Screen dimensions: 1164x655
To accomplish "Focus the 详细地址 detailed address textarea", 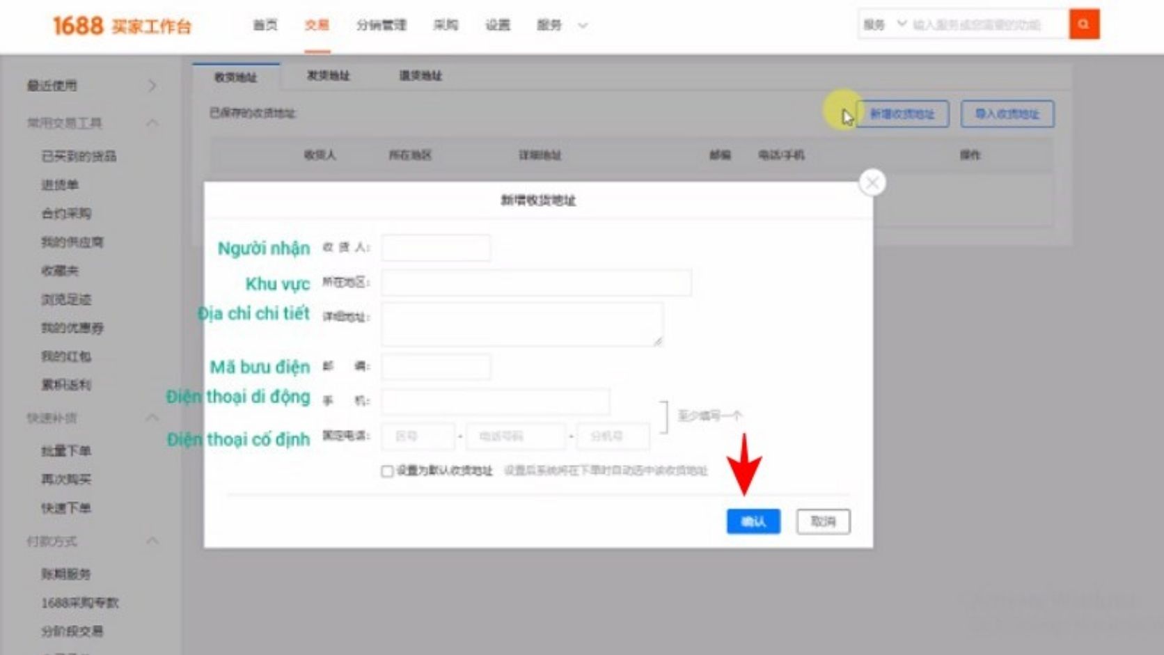I will tap(522, 324).
